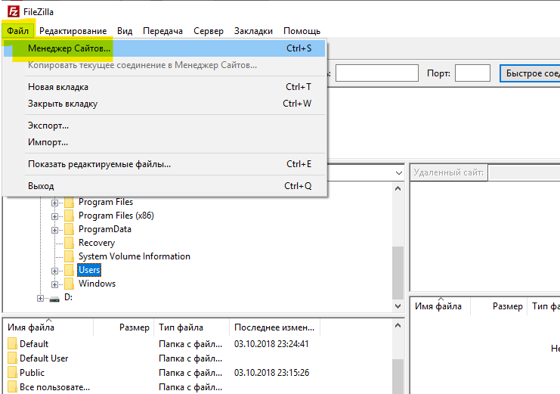Click the Порт input field
Image resolution: width=560 pixels, height=394 pixels.
[472, 73]
